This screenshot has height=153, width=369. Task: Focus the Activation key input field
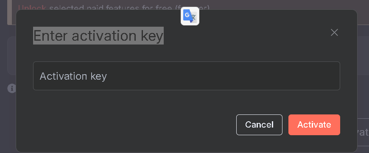(186, 76)
